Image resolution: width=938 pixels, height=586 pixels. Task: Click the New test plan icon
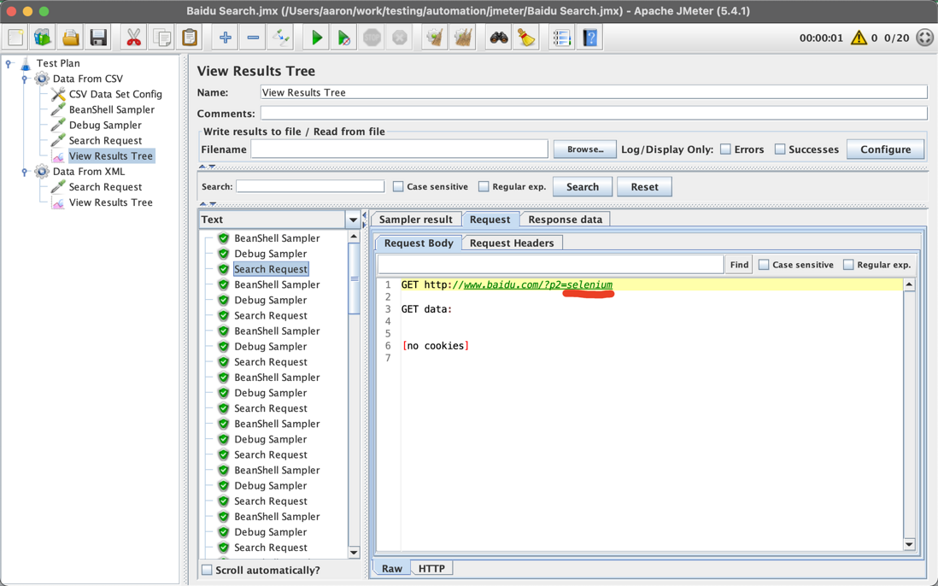tap(15, 38)
